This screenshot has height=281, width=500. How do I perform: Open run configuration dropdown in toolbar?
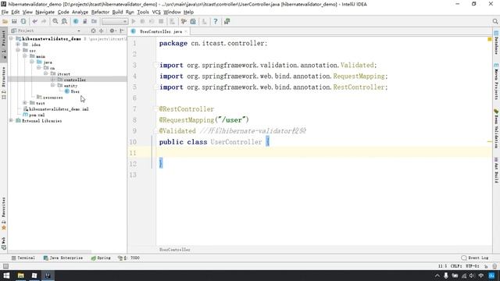(115, 21)
